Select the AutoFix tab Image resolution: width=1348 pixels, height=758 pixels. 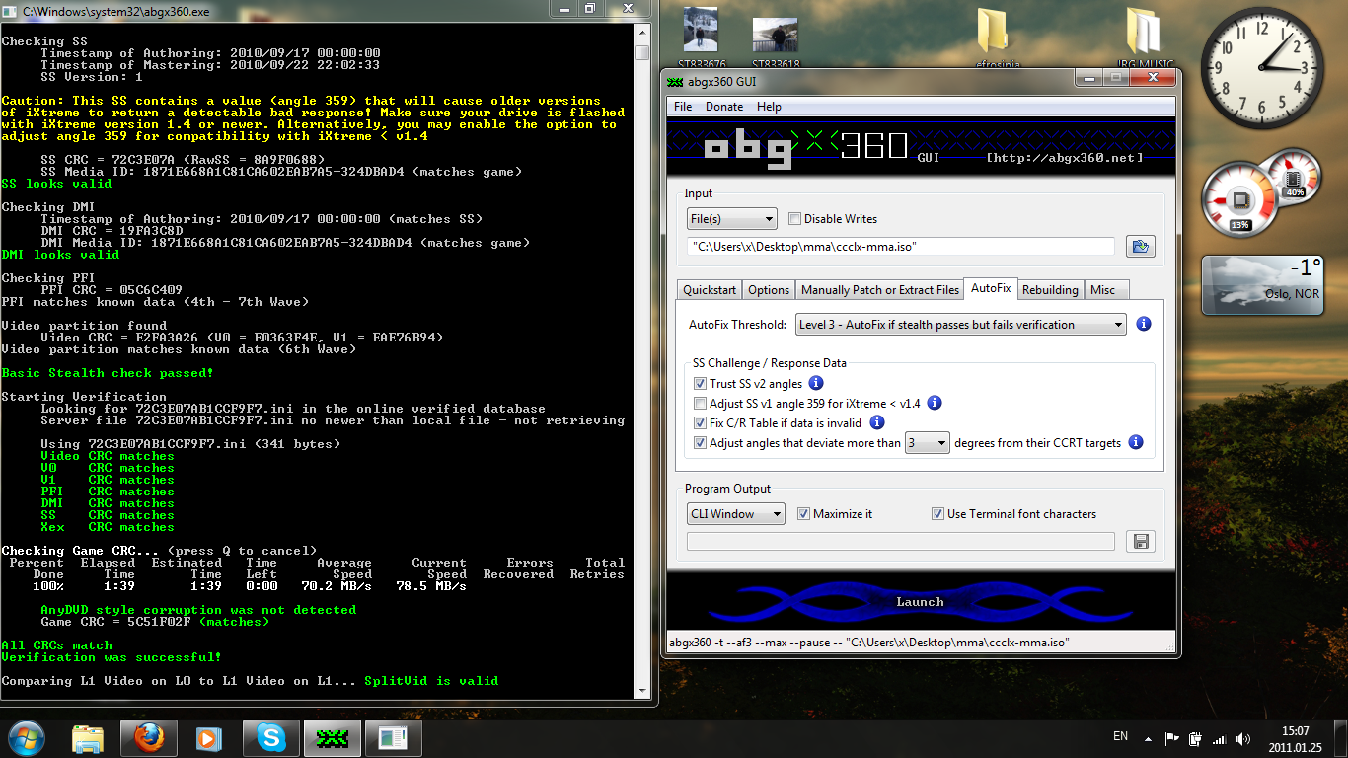pos(991,288)
